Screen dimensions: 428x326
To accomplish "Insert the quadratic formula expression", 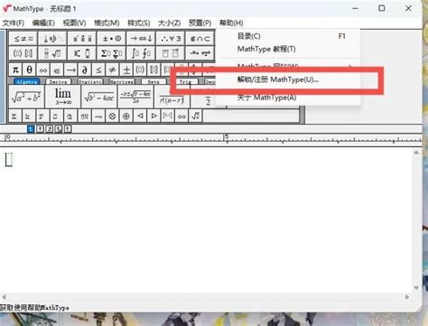I will click(x=135, y=97).
